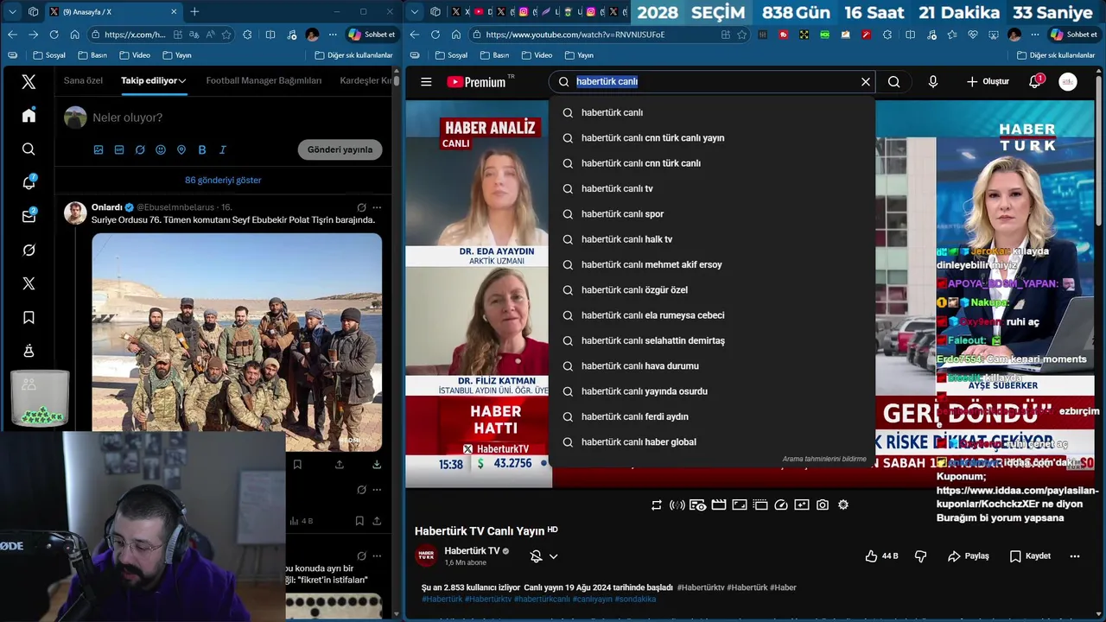
Task: Start YouTube voice search microphone
Action: [933, 82]
